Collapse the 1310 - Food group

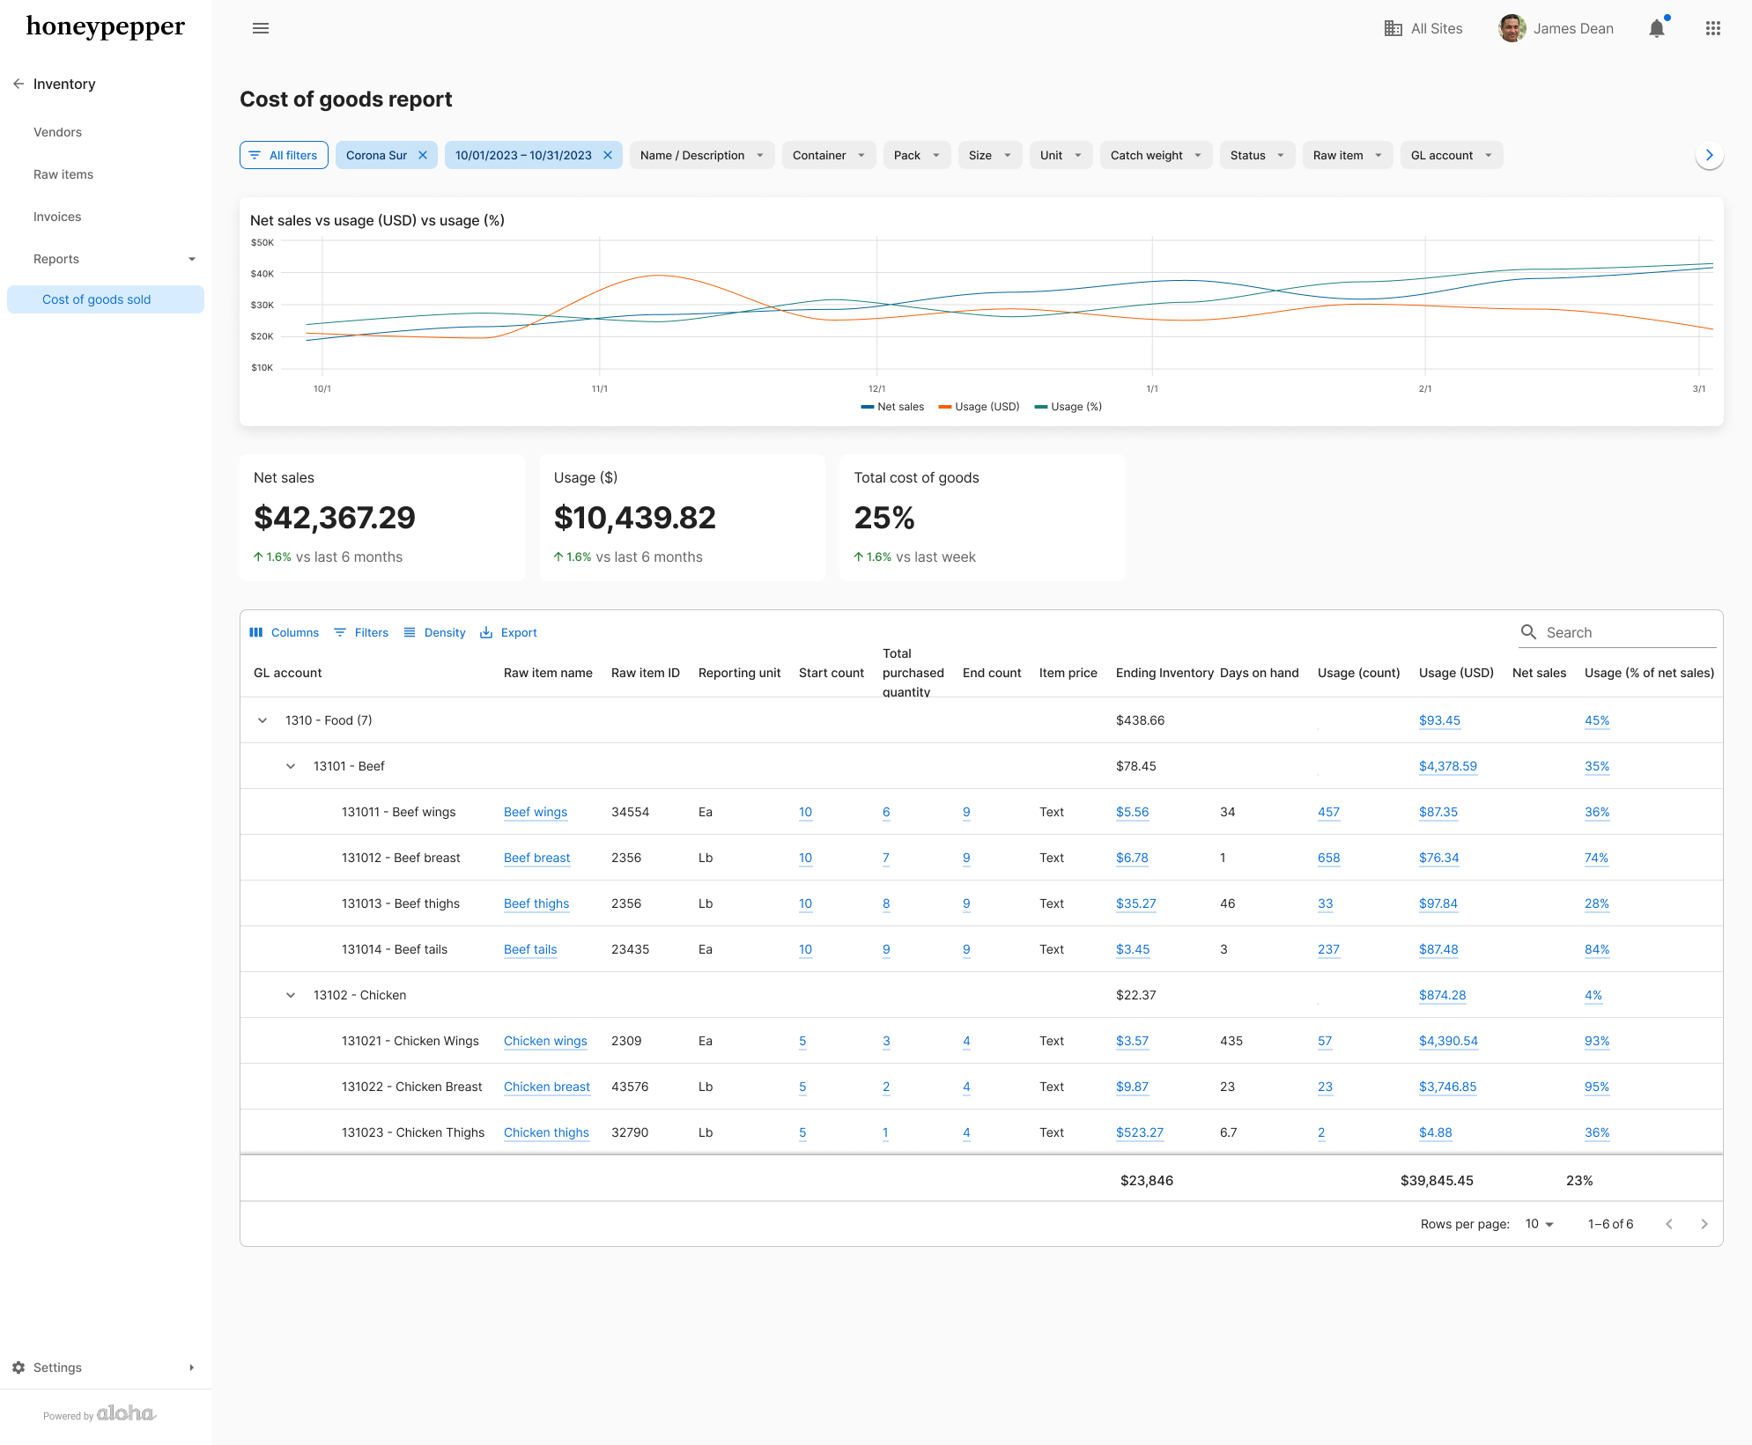click(x=262, y=720)
